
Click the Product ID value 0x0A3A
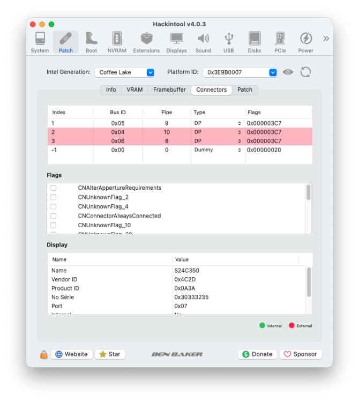coord(184,288)
